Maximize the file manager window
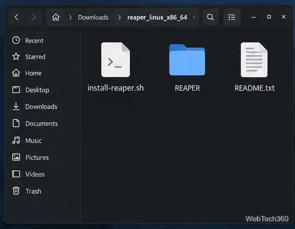This screenshot has width=295, height=229. click(269, 17)
